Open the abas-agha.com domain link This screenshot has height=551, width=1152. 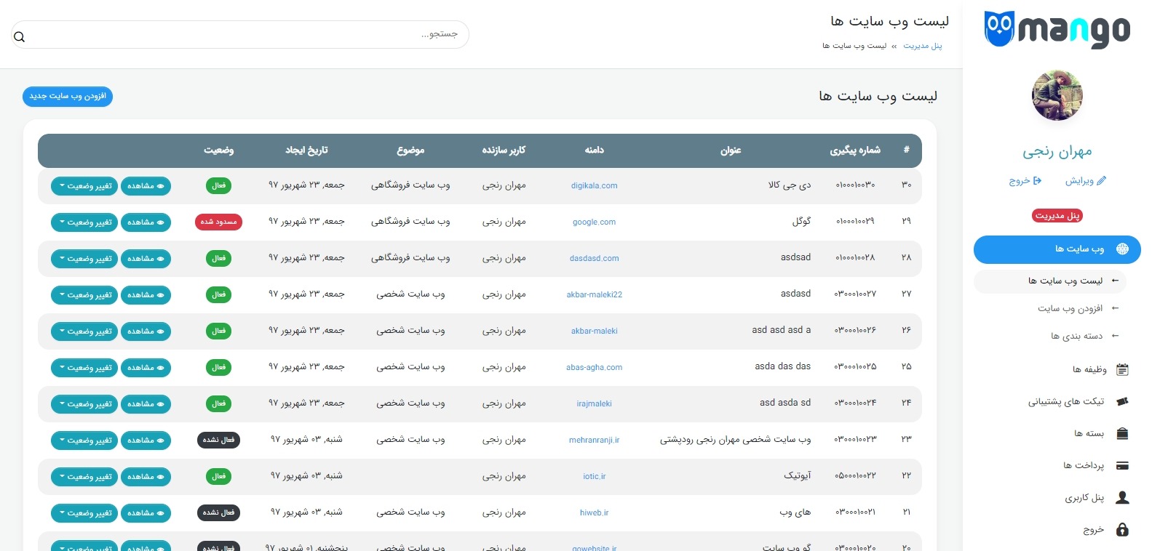594,368
